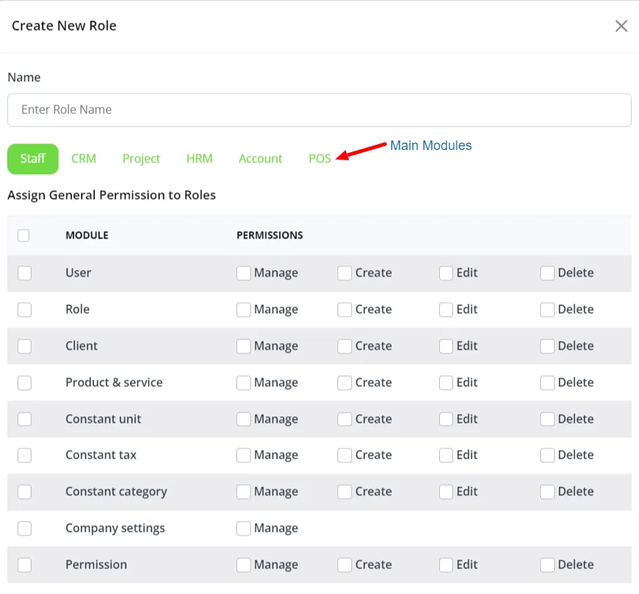
Task: Enable Manage permission for User
Action: 244,273
